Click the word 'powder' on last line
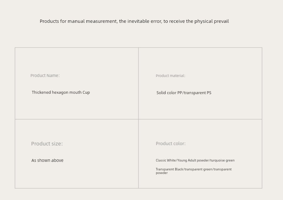Viewport: 283px width, 200px height. tap(162, 173)
